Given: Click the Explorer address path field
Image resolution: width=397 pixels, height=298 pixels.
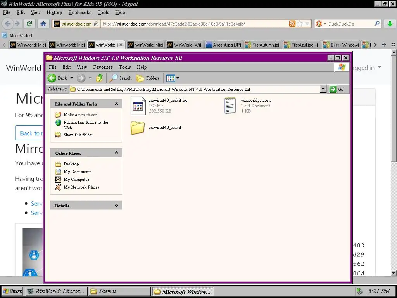Looking at the screenshot, I should pyautogui.click(x=195, y=89).
